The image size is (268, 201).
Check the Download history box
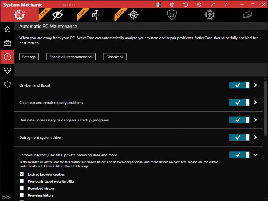pos(21,188)
